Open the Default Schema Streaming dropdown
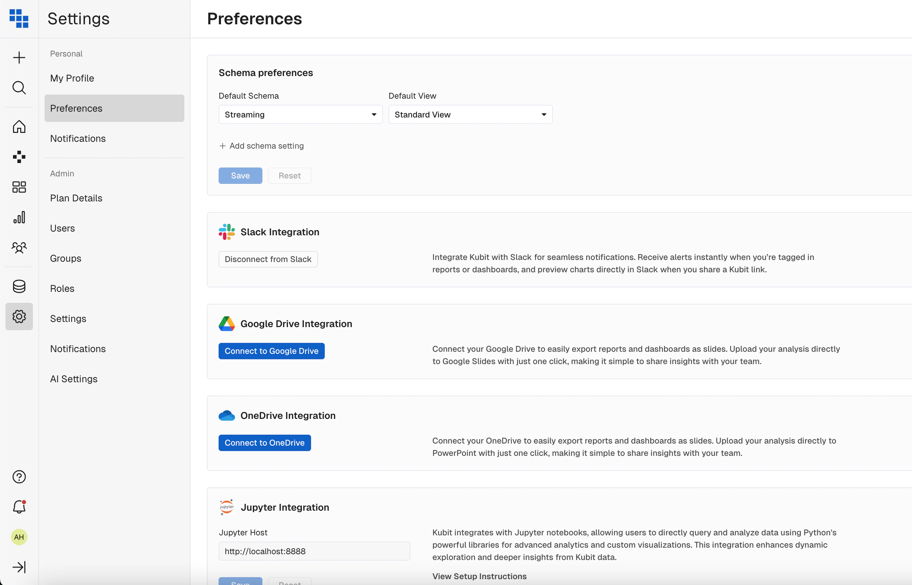This screenshot has width=912, height=585. pyautogui.click(x=300, y=115)
